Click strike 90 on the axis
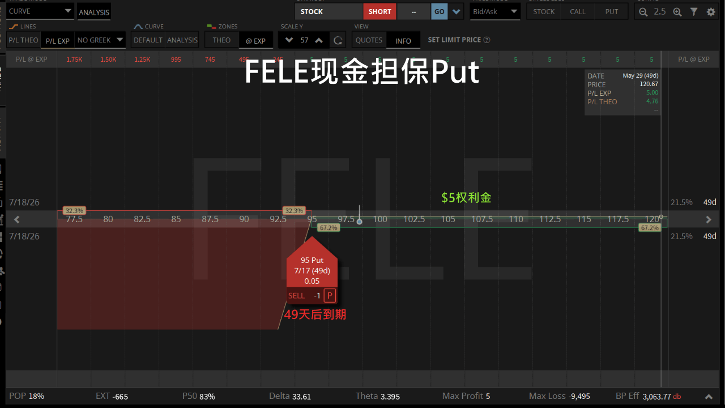 [x=244, y=219]
